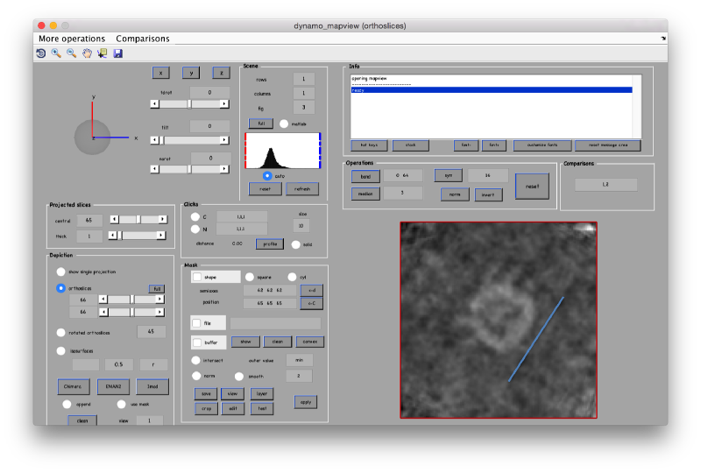Toggle the use mask option
The image size is (701, 473).
pos(121,404)
